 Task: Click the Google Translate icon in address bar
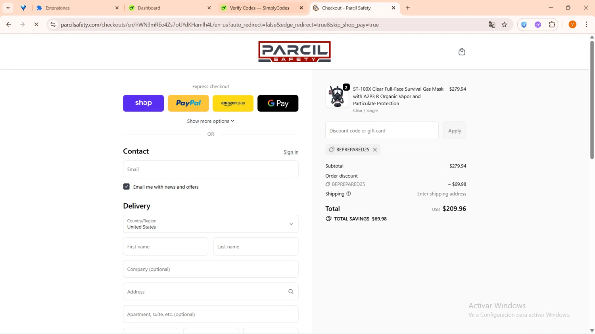pyautogui.click(x=492, y=25)
